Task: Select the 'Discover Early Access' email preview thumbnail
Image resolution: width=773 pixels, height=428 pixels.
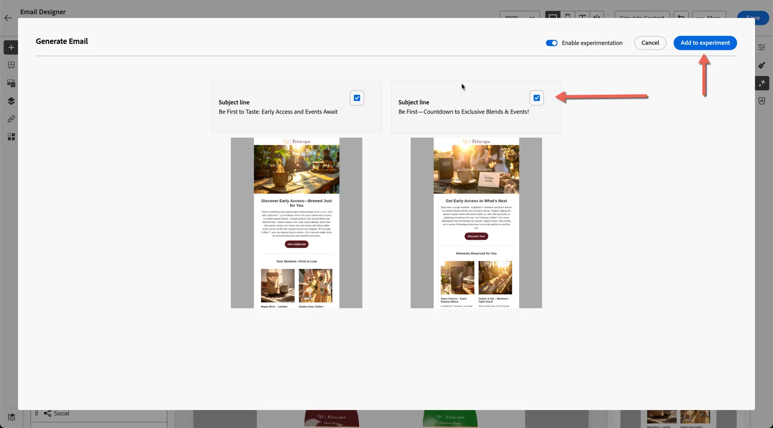Action: click(297, 223)
